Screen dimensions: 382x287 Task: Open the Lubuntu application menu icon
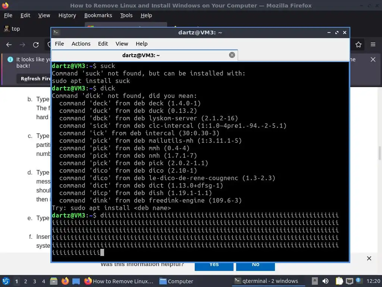click(6, 281)
